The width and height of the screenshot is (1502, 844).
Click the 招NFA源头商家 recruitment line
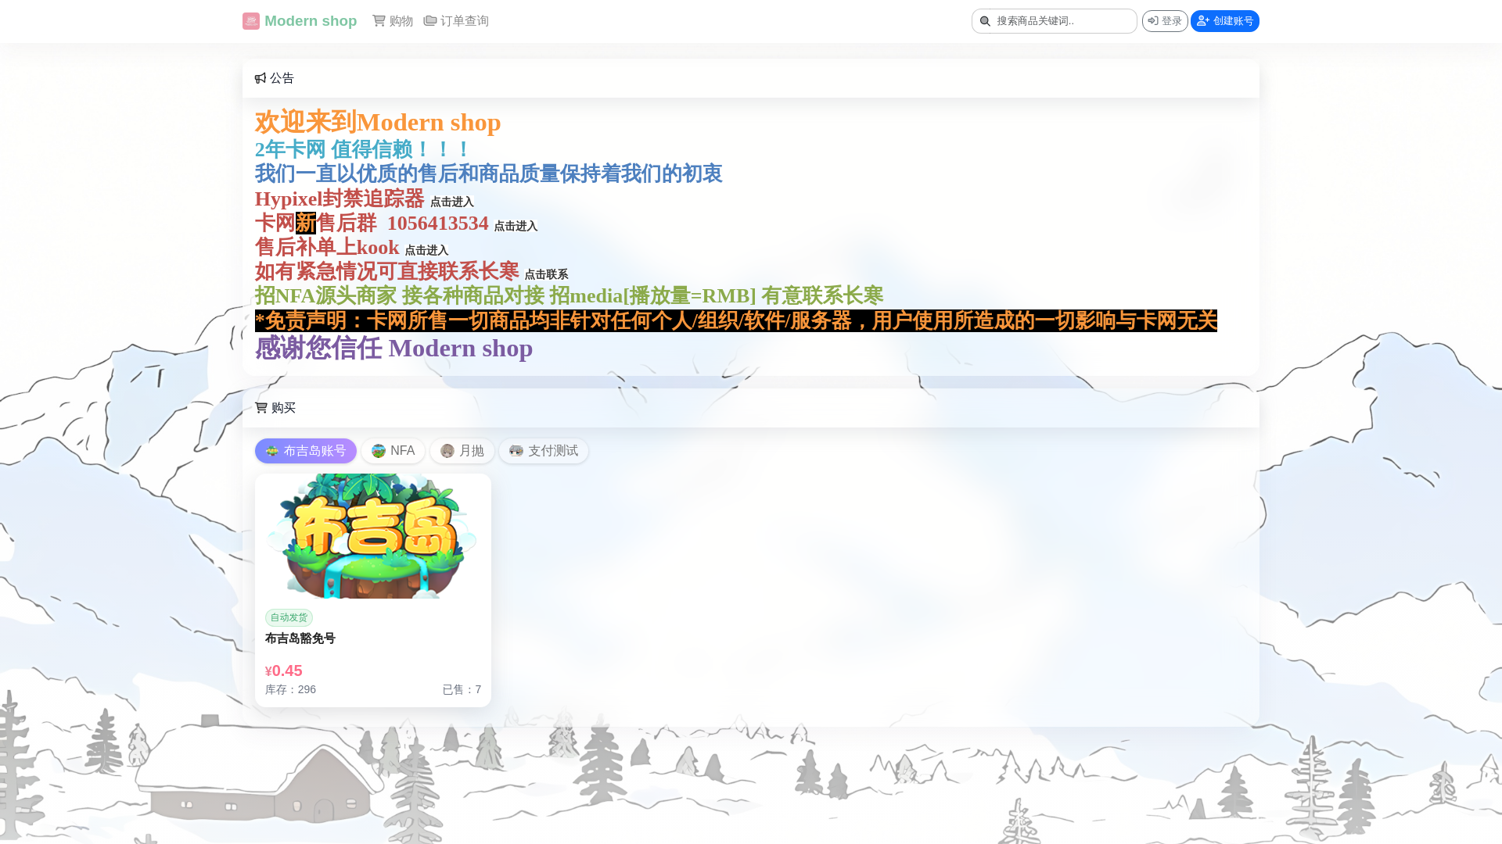coord(570,295)
